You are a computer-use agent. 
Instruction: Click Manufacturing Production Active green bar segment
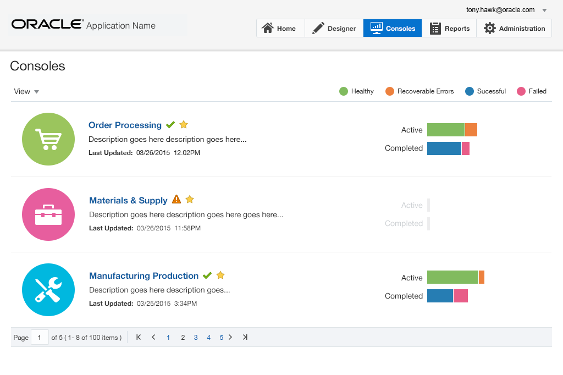point(453,277)
